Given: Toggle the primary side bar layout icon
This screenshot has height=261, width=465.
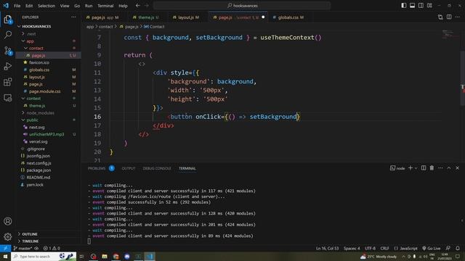Looking at the screenshot, I should (404, 5).
